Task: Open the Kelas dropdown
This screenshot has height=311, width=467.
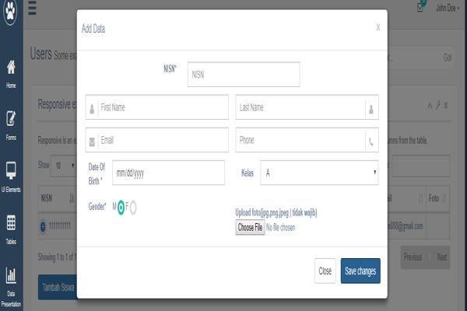Action: tap(319, 172)
